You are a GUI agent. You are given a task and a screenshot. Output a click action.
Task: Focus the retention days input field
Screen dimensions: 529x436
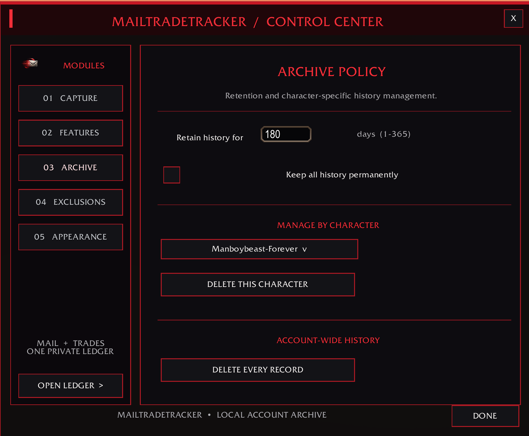[286, 134]
